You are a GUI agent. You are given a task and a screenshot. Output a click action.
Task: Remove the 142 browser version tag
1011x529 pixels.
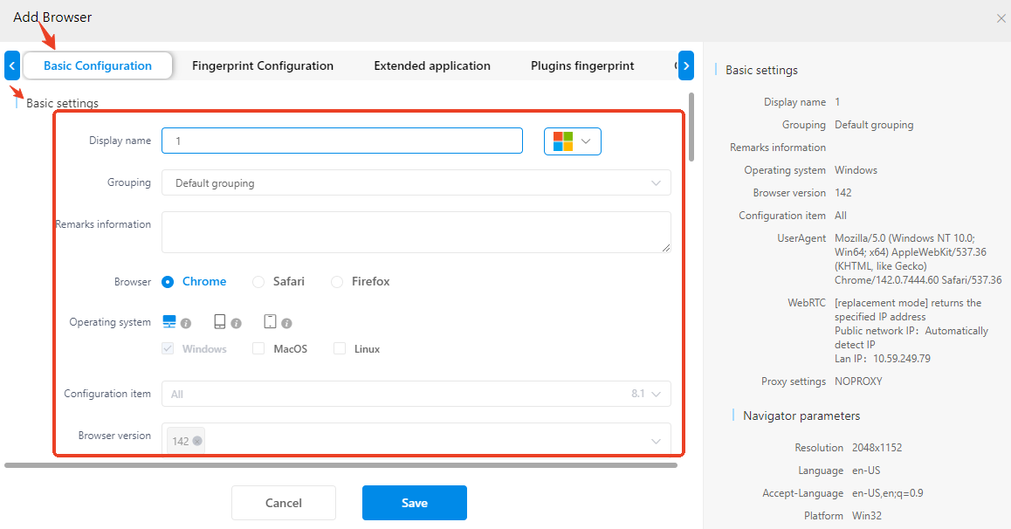tap(198, 442)
